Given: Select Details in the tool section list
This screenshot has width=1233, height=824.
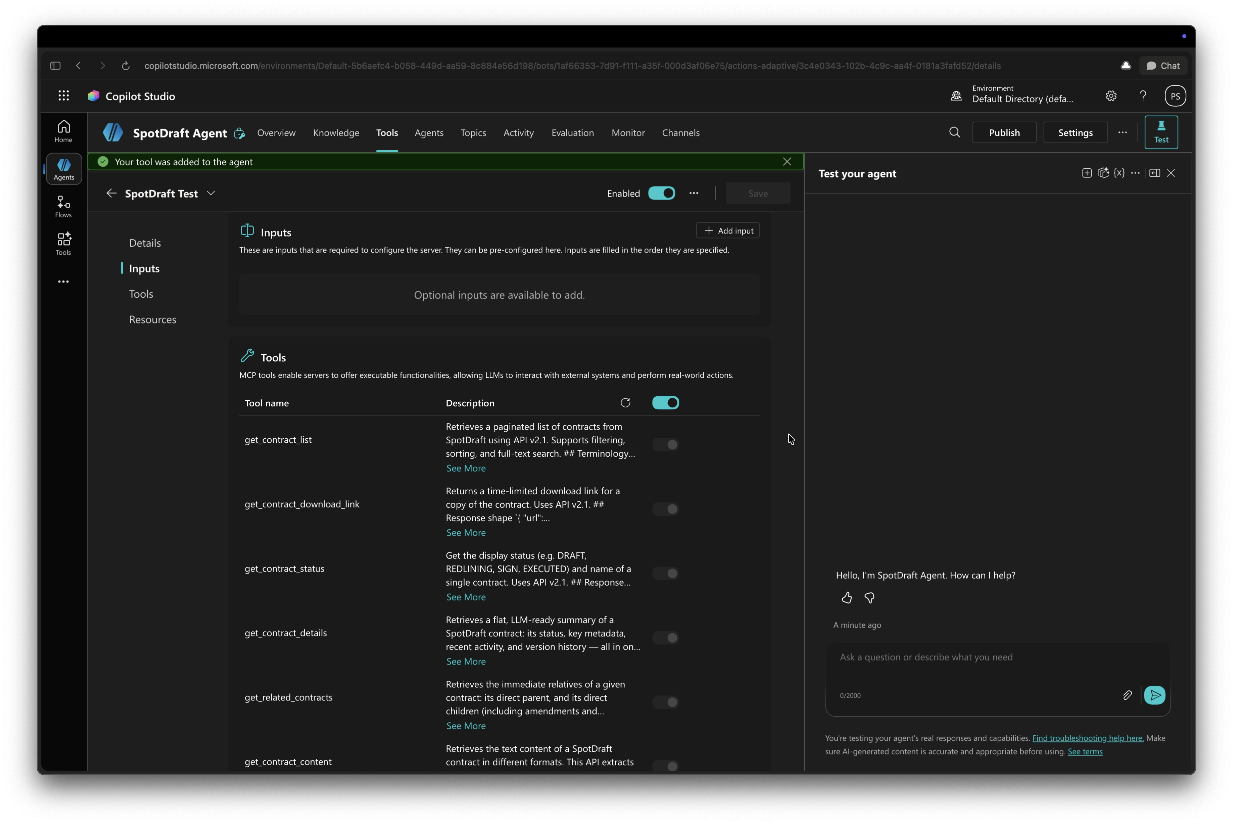Looking at the screenshot, I should point(145,243).
